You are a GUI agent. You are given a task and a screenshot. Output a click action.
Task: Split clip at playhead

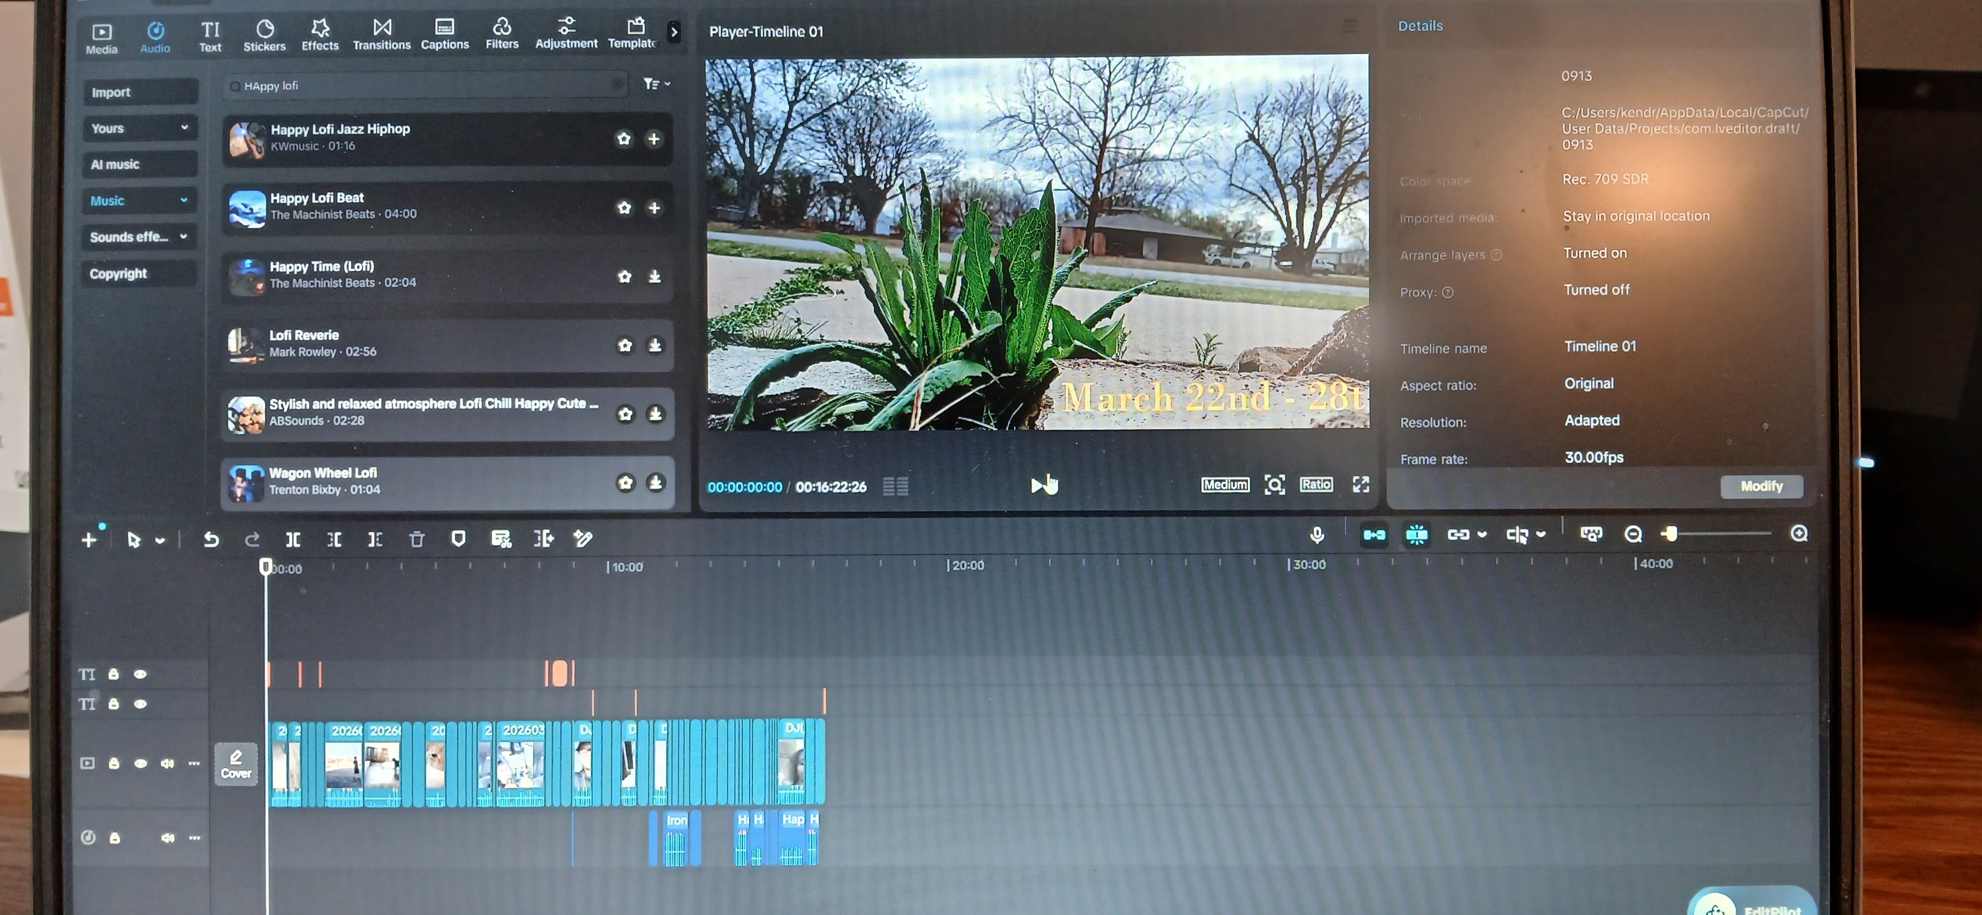click(x=293, y=540)
